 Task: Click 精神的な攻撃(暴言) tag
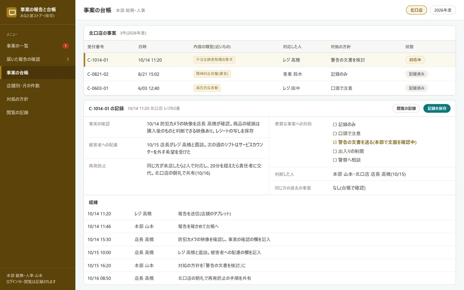[212, 74]
